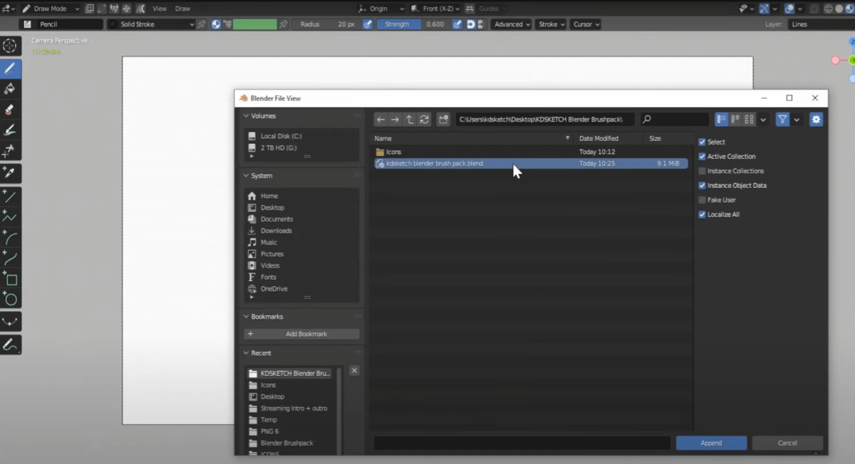Screen dimensions: 855x464
Task: Sort files by Name column header
Action: (x=472, y=138)
